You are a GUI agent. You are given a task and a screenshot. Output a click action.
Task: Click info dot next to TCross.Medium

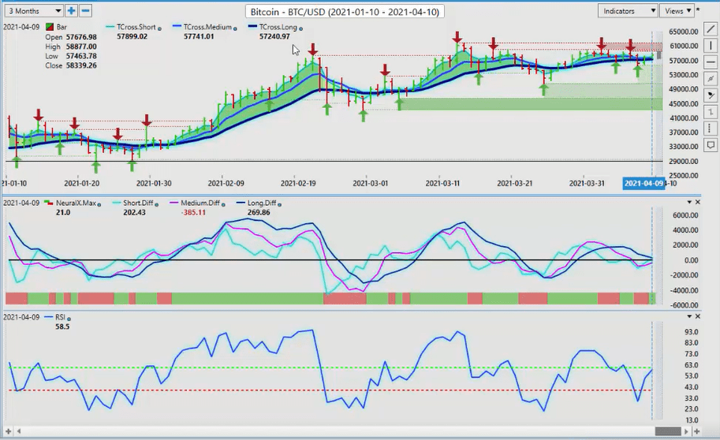235,28
